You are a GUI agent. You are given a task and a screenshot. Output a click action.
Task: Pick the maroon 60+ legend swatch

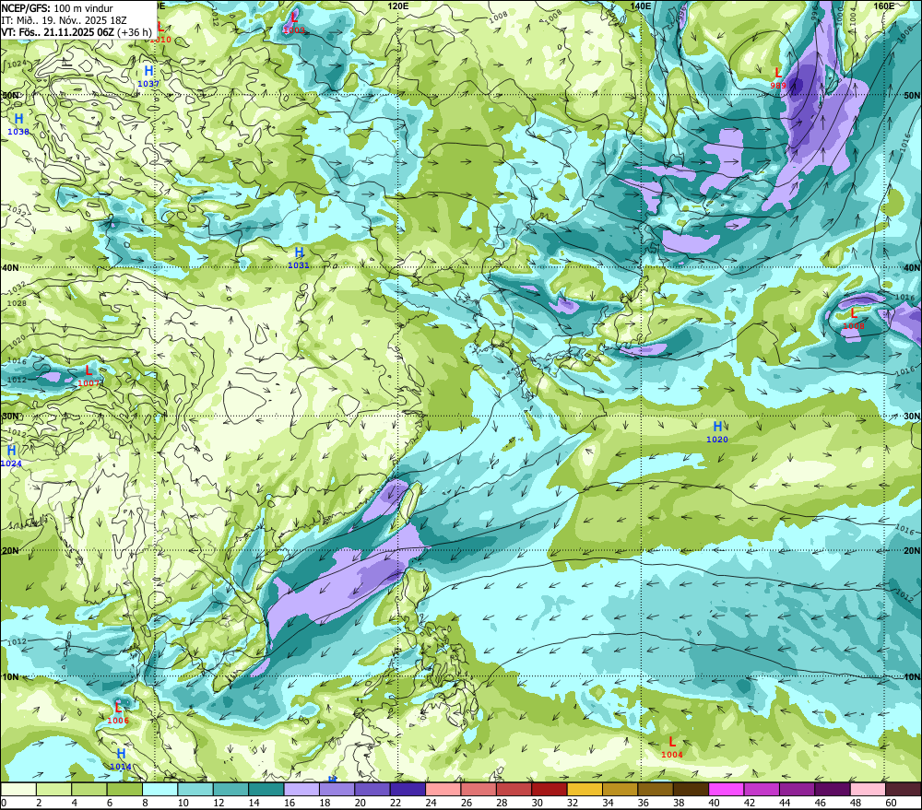(x=904, y=789)
